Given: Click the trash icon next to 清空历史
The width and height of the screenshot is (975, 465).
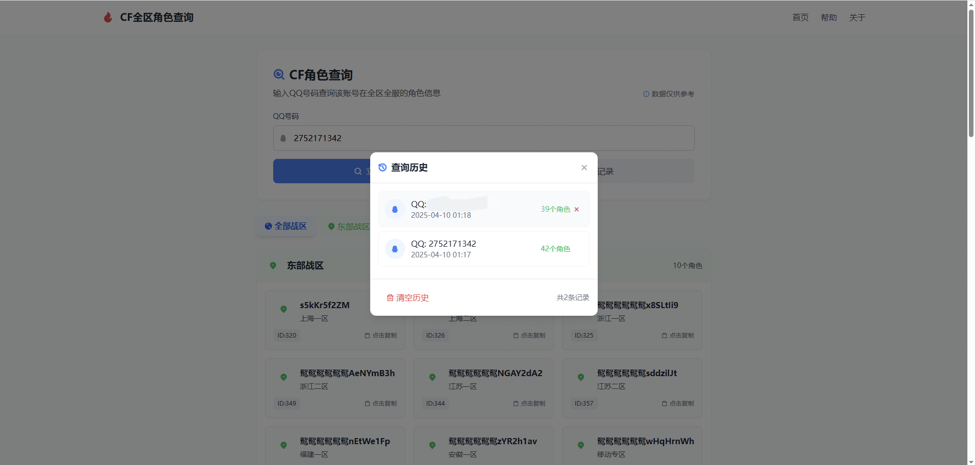Looking at the screenshot, I should 390,297.
